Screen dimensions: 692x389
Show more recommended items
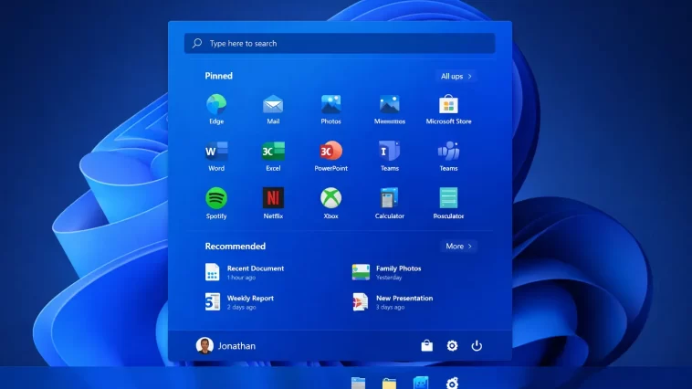tap(458, 247)
